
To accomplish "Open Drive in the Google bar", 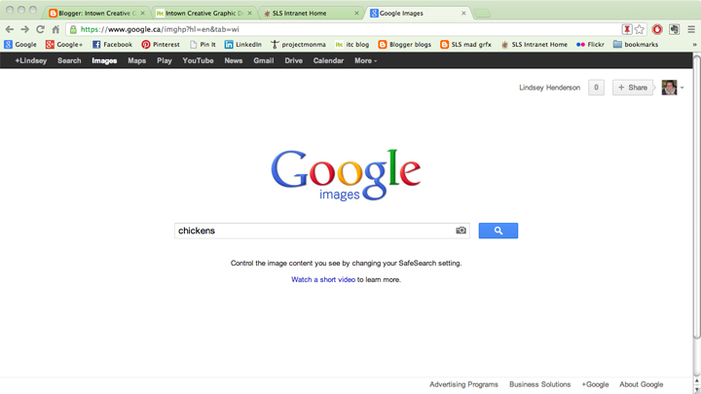I will point(293,60).
